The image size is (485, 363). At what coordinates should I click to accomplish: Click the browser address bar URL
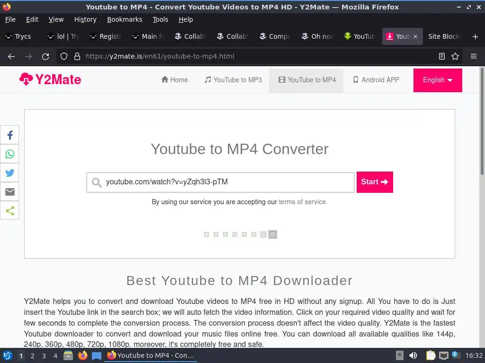coord(160,57)
